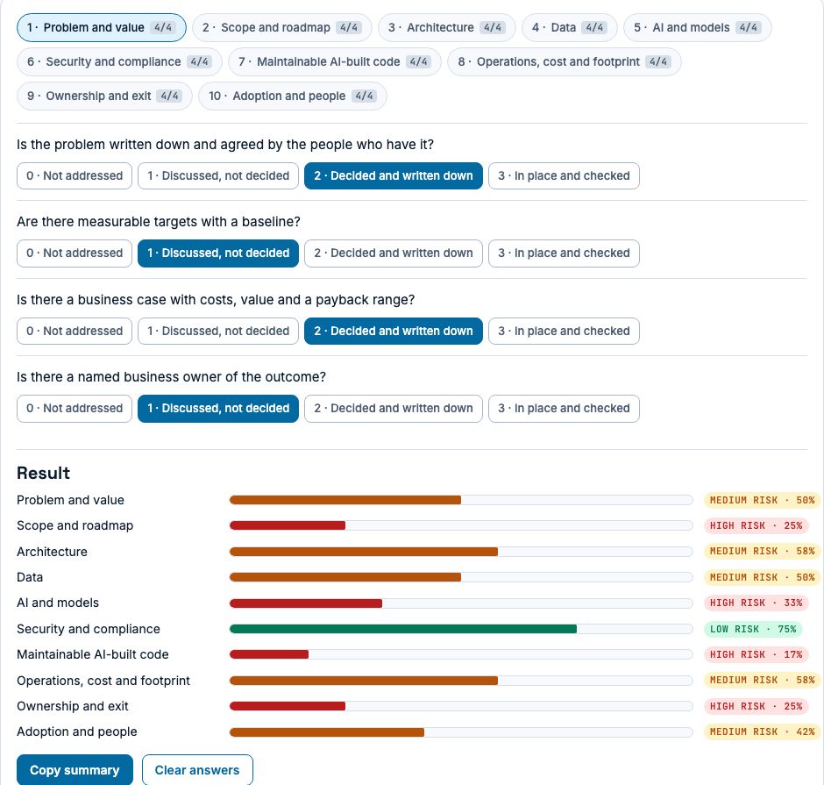
Task: Open the Problem and value section tab
Action: [x=102, y=27]
